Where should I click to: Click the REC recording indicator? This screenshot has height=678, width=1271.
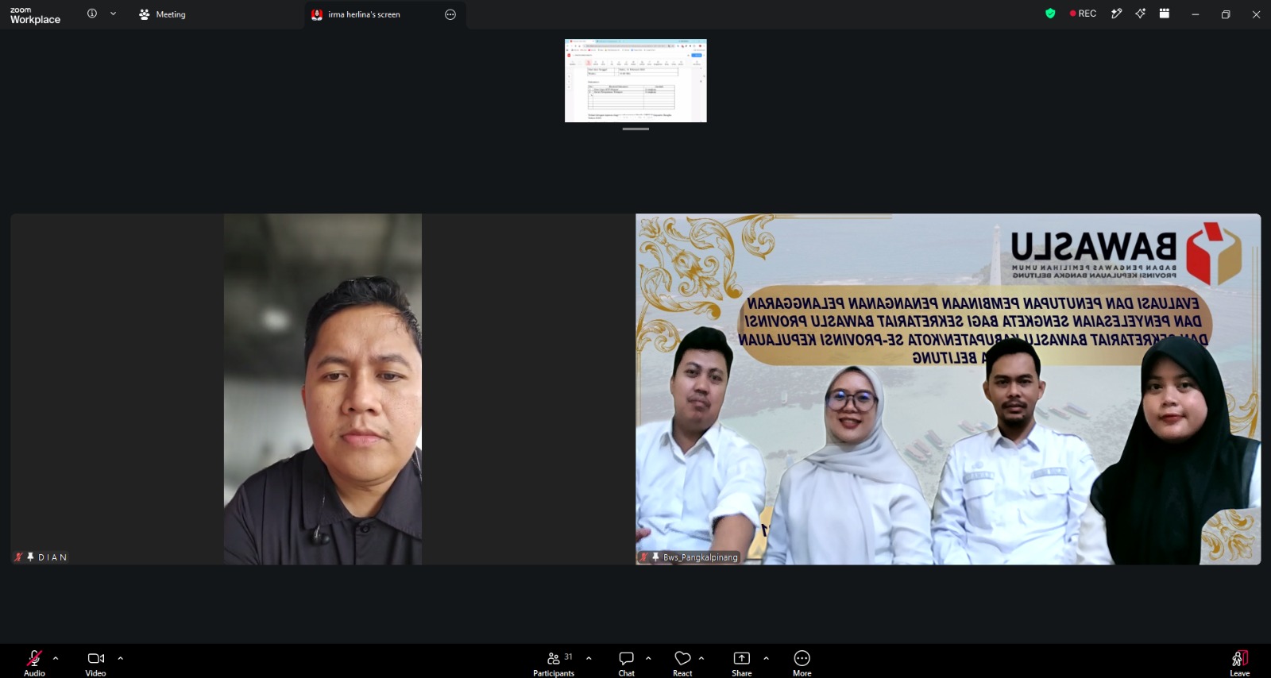1083,13
